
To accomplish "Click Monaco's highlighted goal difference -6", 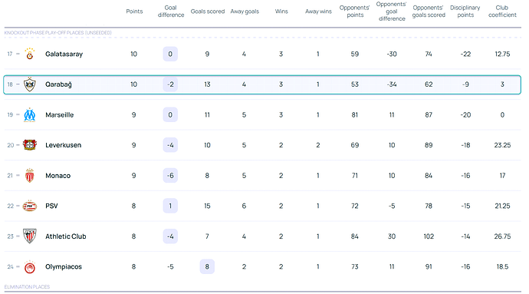I will click(170, 175).
